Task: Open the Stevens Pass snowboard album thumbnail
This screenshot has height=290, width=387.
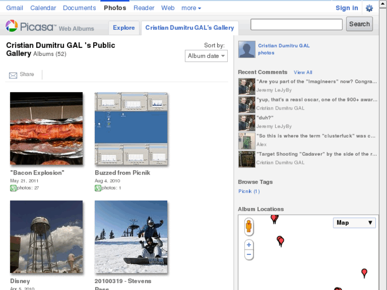Action: click(x=131, y=237)
